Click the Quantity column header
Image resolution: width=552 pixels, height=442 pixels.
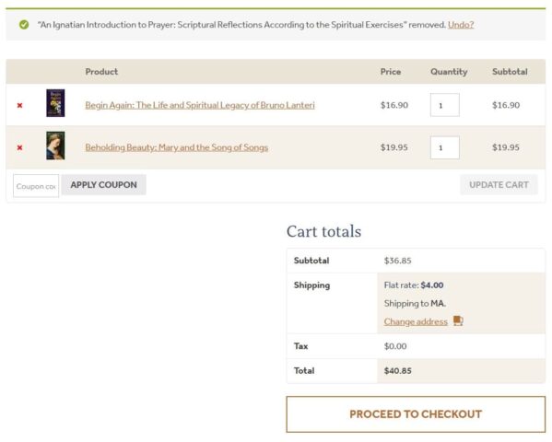point(449,72)
